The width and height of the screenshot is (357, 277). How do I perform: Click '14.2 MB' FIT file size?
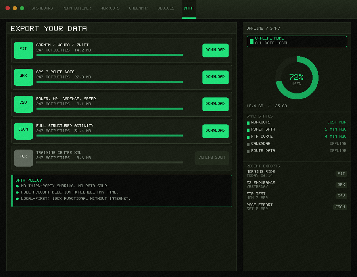pyautogui.click(x=83, y=50)
